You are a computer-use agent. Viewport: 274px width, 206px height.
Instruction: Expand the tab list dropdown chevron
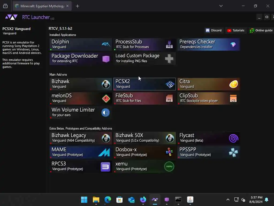[x=221, y=6]
